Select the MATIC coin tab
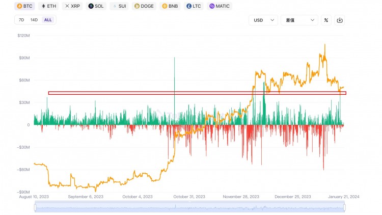This screenshot has height=215, width=382. pos(220,6)
